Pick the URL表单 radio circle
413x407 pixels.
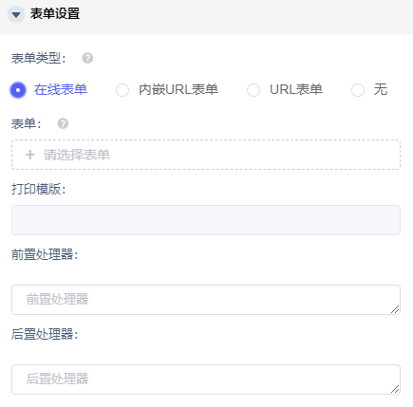click(253, 90)
